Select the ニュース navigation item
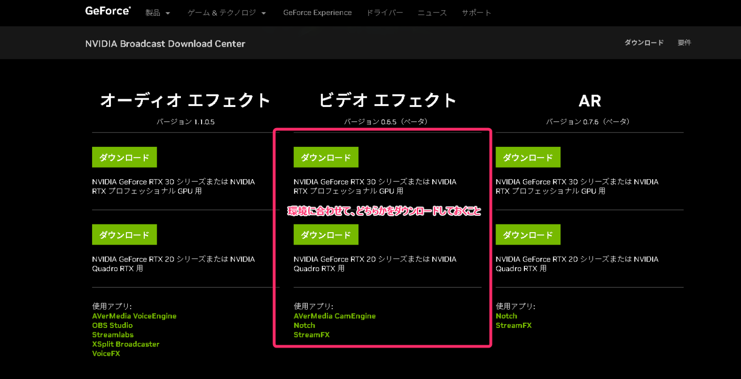This screenshot has width=741, height=379. (x=432, y=13)
